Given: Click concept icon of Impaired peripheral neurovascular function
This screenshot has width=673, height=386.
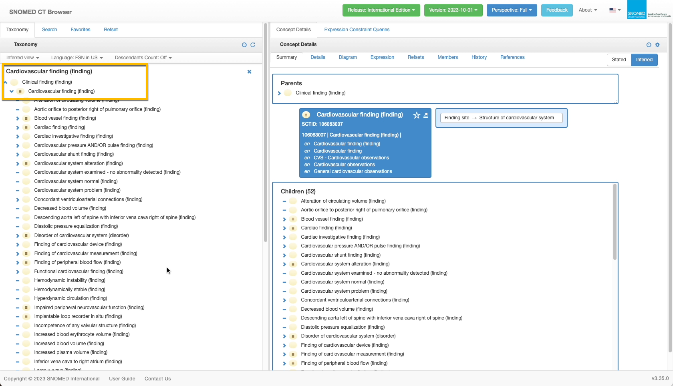Looking at the screenshot, I should 26,308.
